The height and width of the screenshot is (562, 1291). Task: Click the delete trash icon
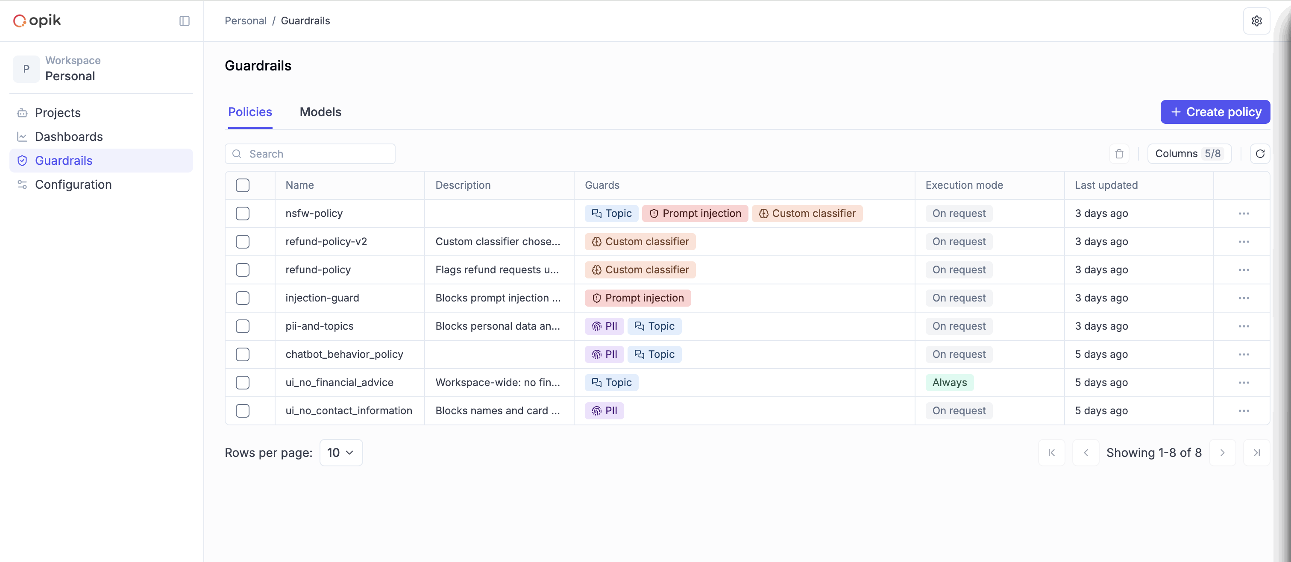coord(1119,154)
